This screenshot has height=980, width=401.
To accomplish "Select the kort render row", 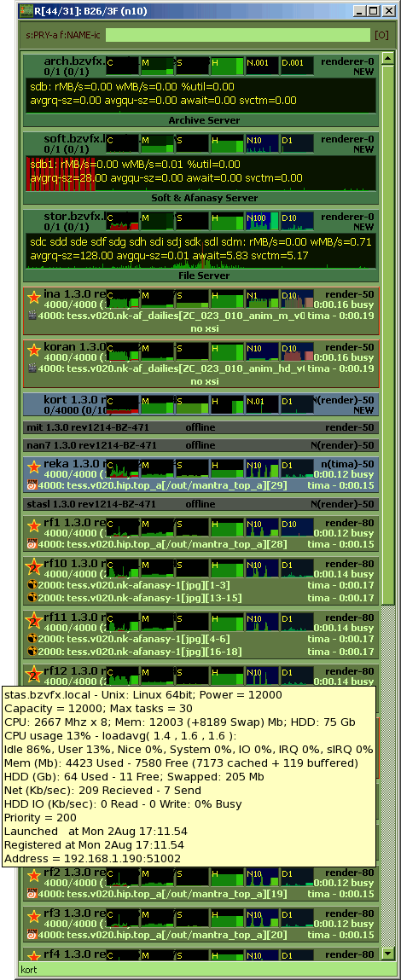I will point(200,404).
